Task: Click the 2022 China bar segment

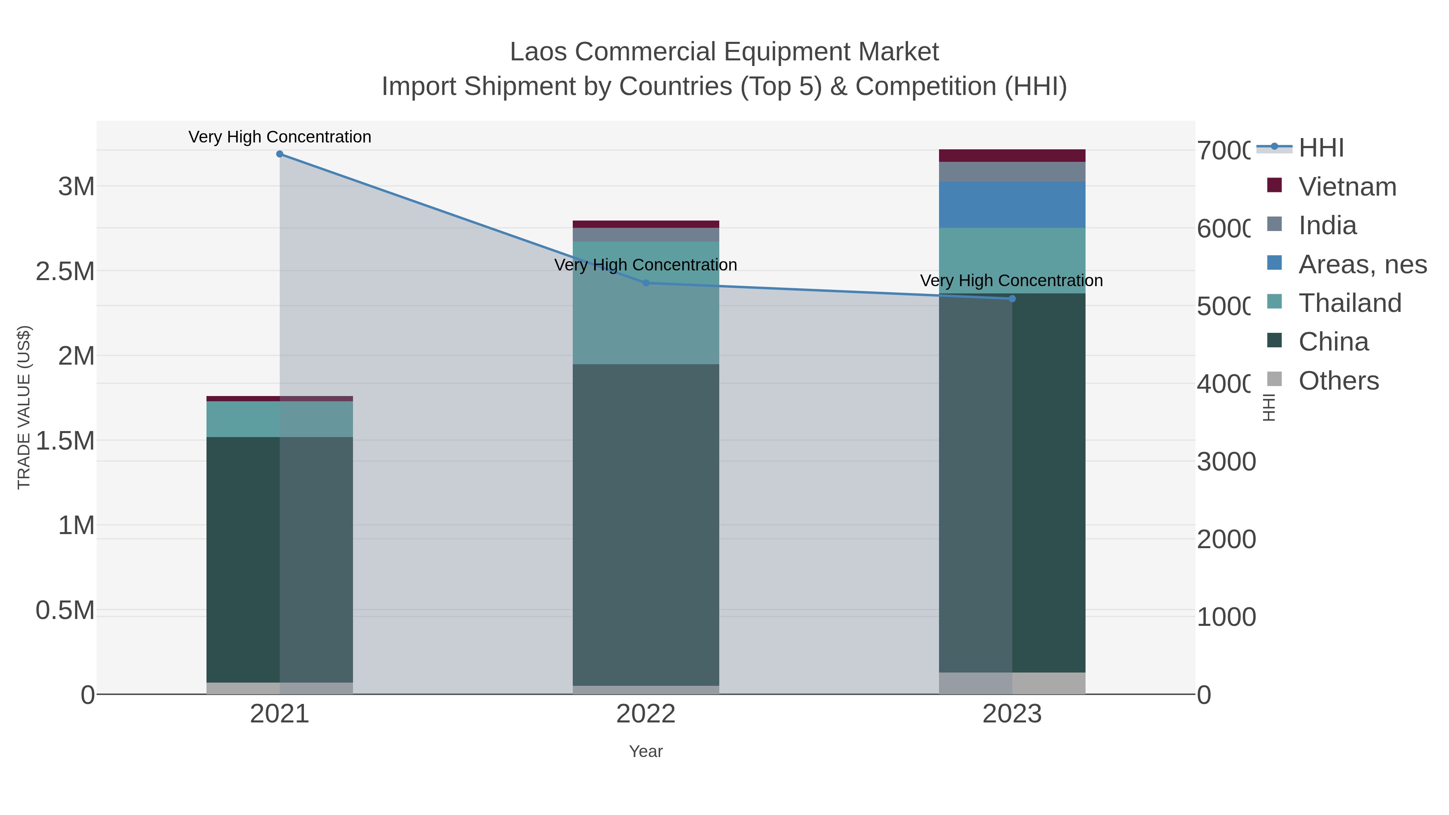Action: 646,525
